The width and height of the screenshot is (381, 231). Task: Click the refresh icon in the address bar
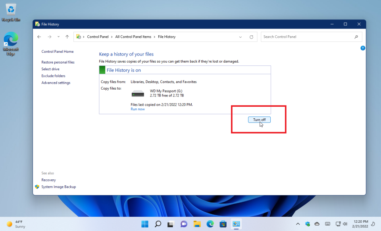(251, 37)
